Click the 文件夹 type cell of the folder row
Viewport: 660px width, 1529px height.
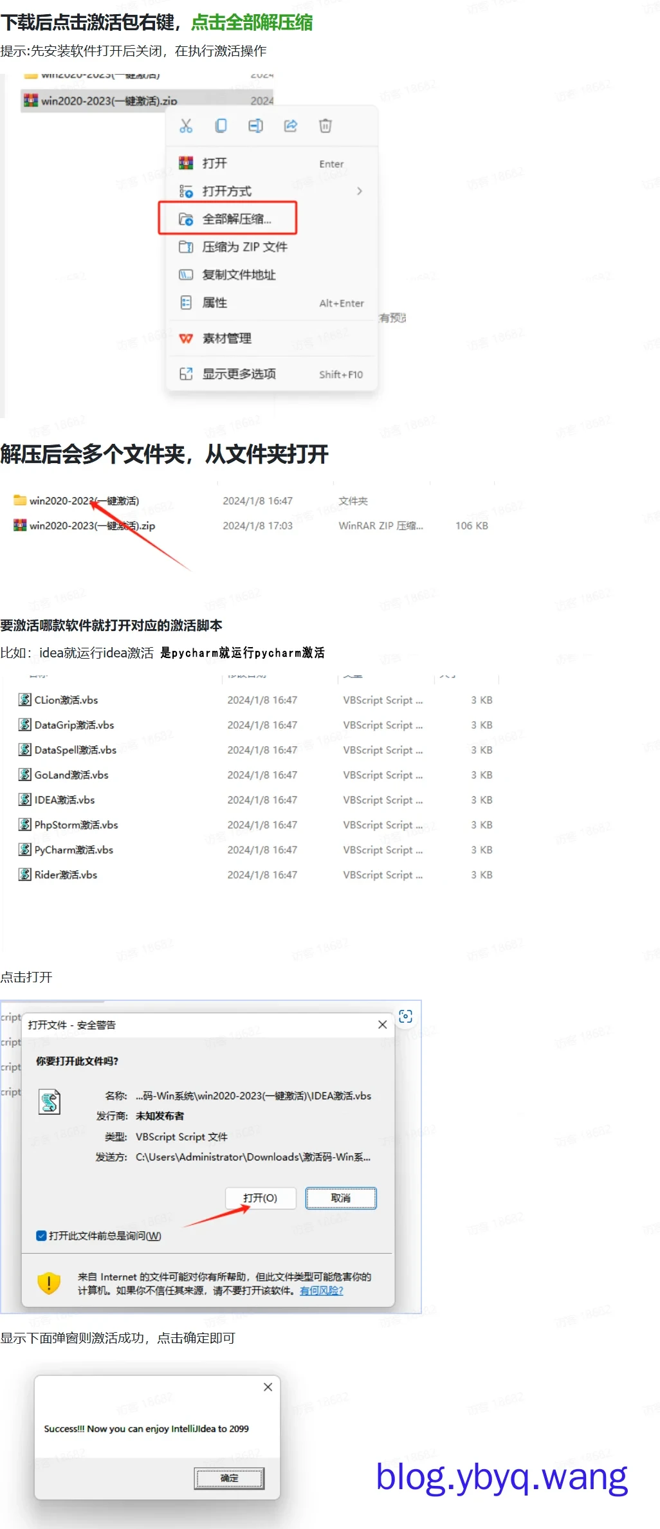click(353, 500)
